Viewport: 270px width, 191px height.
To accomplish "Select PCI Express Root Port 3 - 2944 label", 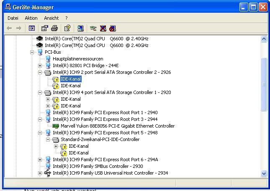I will click(x=105, y=119).
